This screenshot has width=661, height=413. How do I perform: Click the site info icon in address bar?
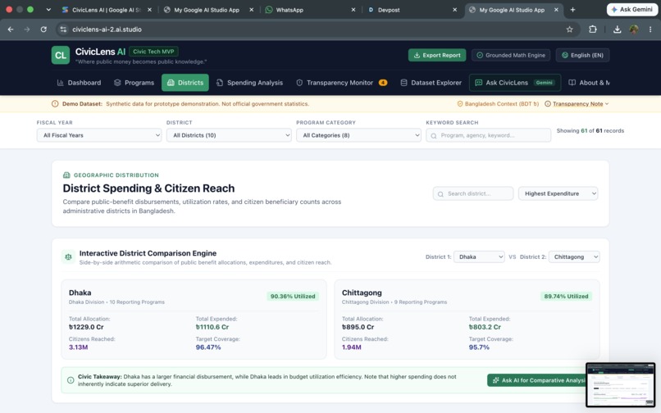63,29
